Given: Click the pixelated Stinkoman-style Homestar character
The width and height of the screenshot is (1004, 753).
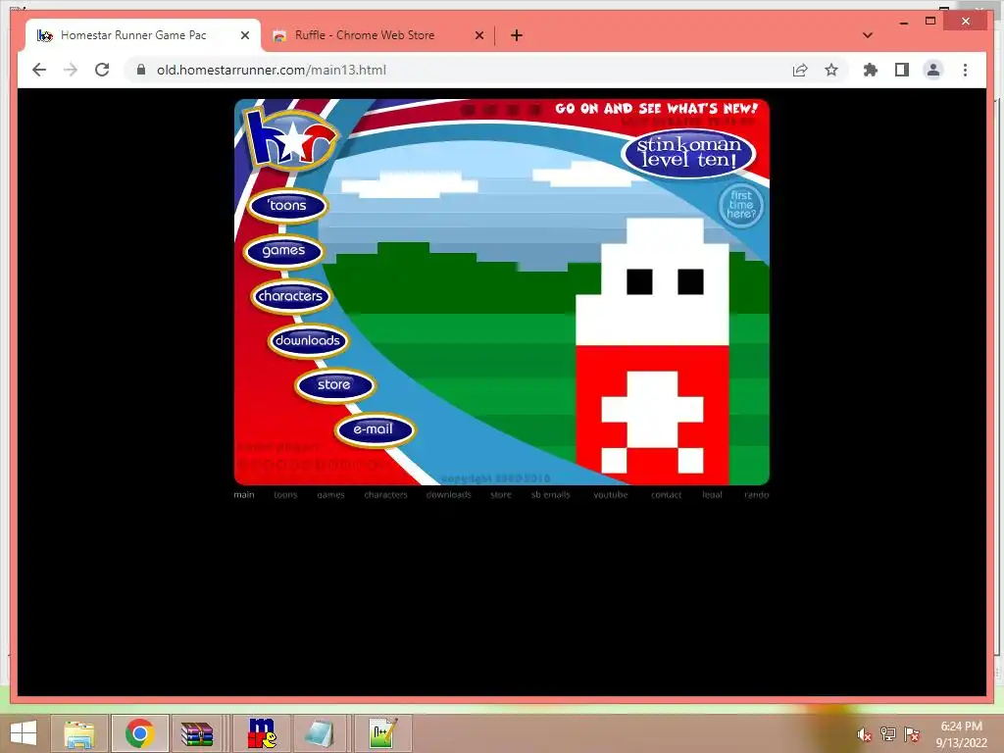Looking at the screenshot, I should click(x=652, y=351).
